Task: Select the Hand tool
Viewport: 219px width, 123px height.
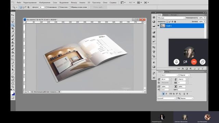Action: point(13,83)
